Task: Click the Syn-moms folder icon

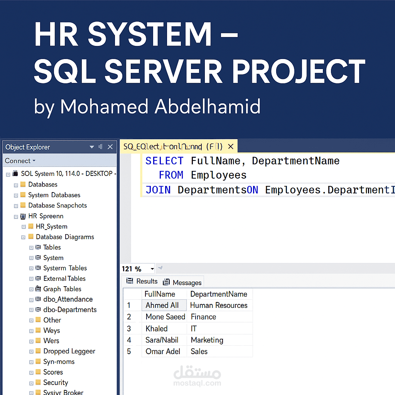Action: pyautogui.click(x=38, y=361)
